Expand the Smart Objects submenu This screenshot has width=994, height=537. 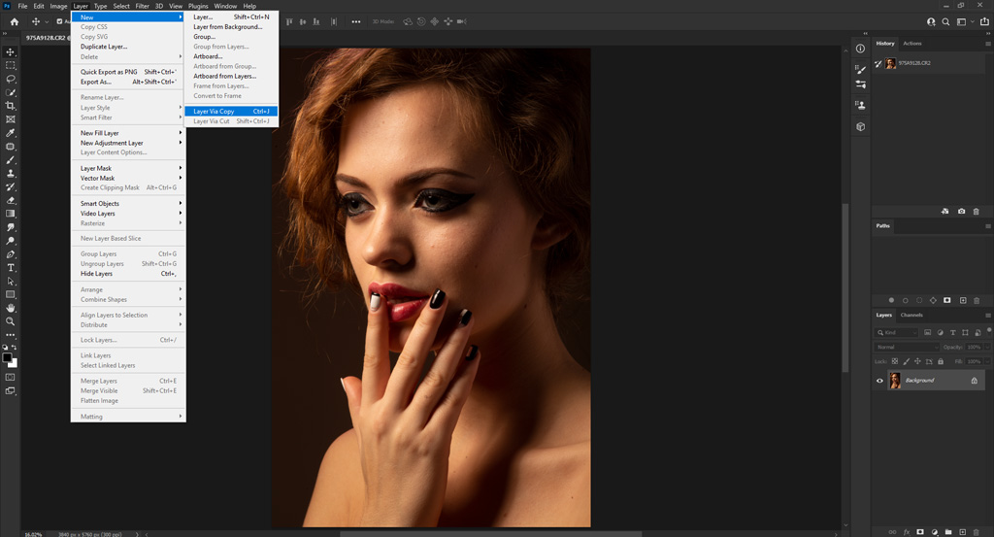pyautogui.click(x=128, y=204)
